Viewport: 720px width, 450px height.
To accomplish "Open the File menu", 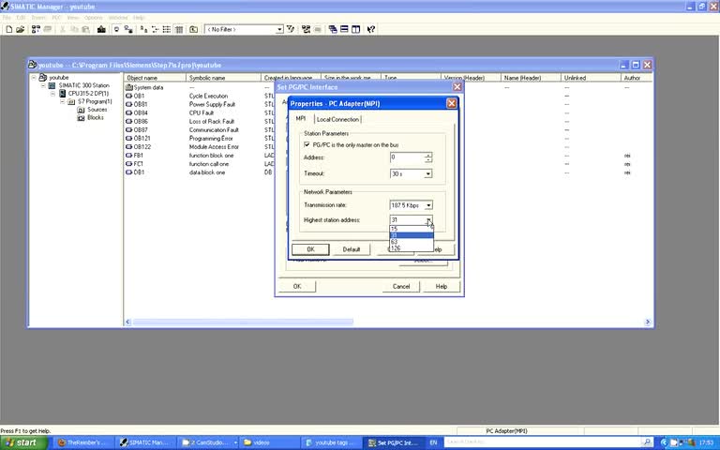I will click(7, 18).
